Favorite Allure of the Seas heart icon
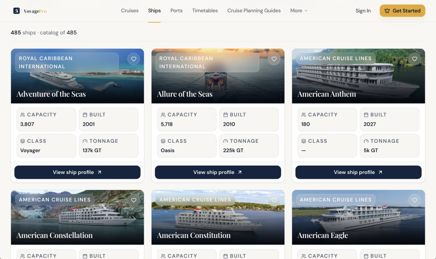This screenshot has width=436, height=259. (x=274, y=59)
